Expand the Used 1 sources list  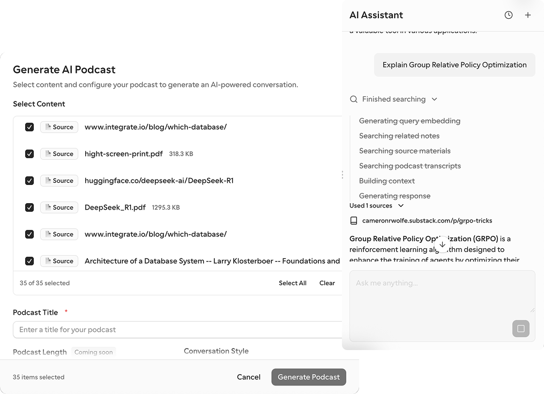tap(400, 206)
